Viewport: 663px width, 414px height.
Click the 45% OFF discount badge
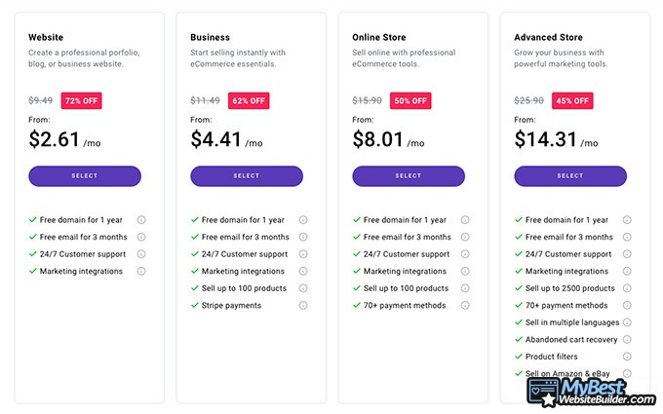coord(572,100)
